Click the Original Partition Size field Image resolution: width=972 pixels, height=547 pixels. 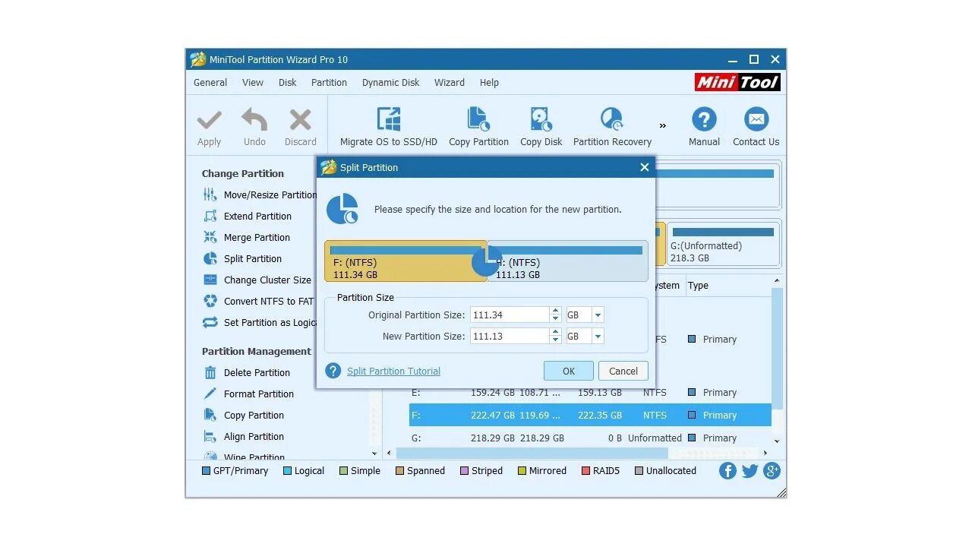[509, 315]
